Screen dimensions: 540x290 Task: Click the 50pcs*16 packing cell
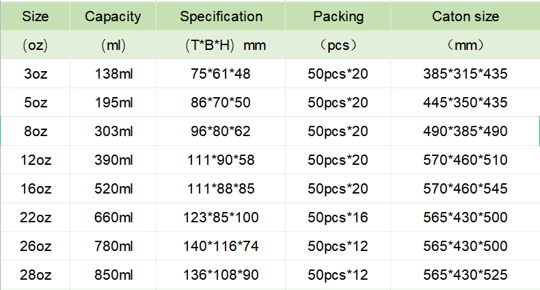[338, 217]
